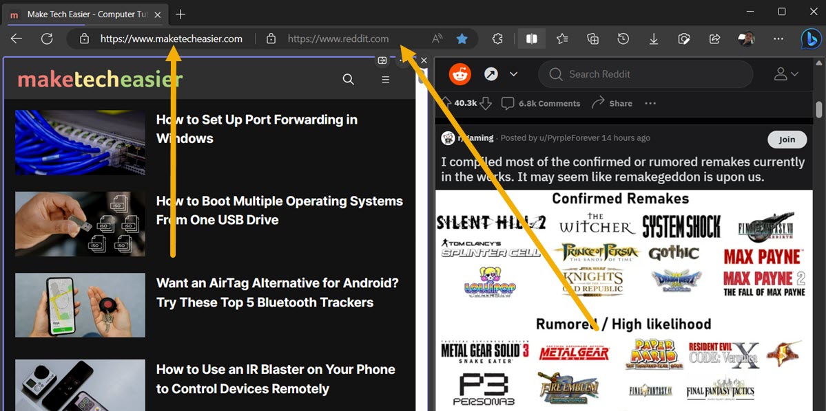
Task: View browsing history via the history icon
Action: click(x=623, y=39)
